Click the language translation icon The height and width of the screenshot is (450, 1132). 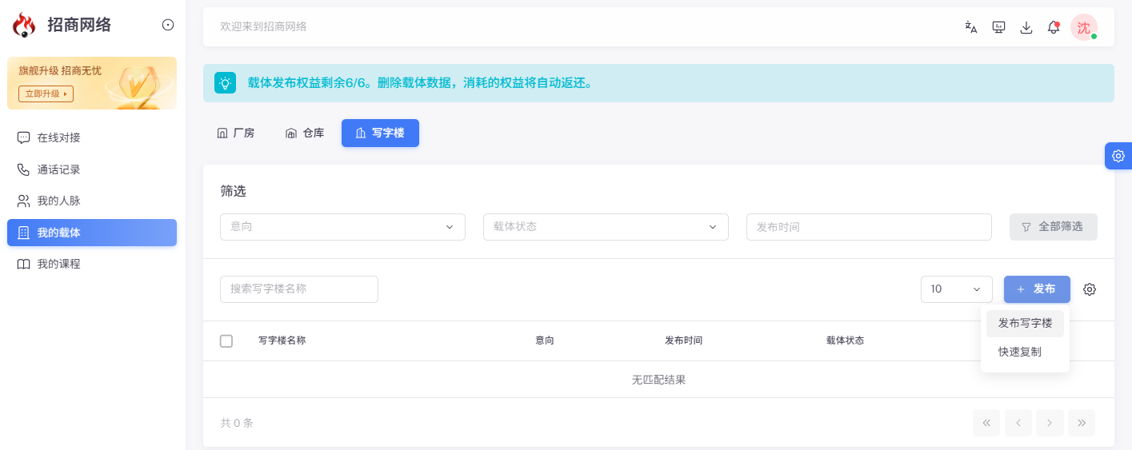coord(971,27)
